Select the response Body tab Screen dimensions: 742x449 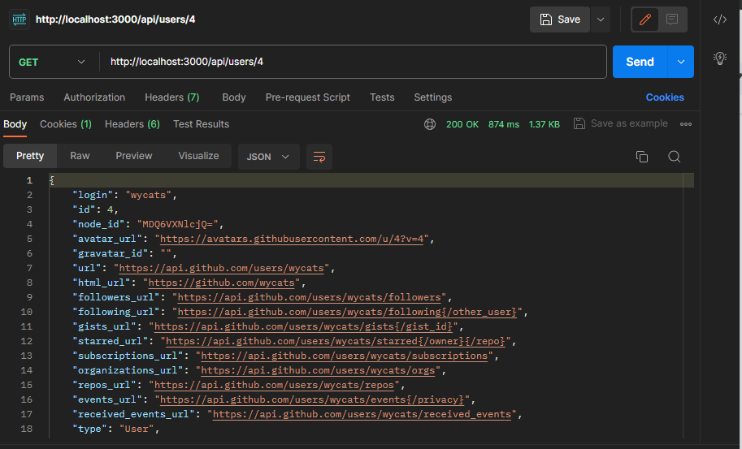click(x=15, y=124)
